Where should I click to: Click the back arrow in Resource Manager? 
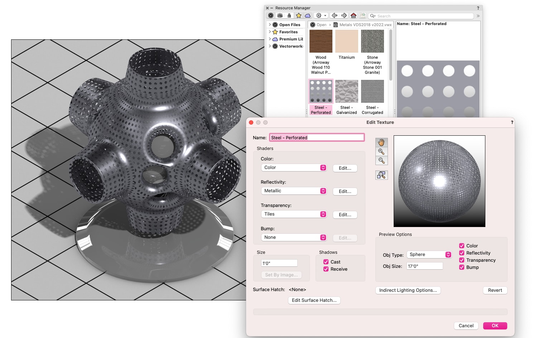click(x=335, y=16)
